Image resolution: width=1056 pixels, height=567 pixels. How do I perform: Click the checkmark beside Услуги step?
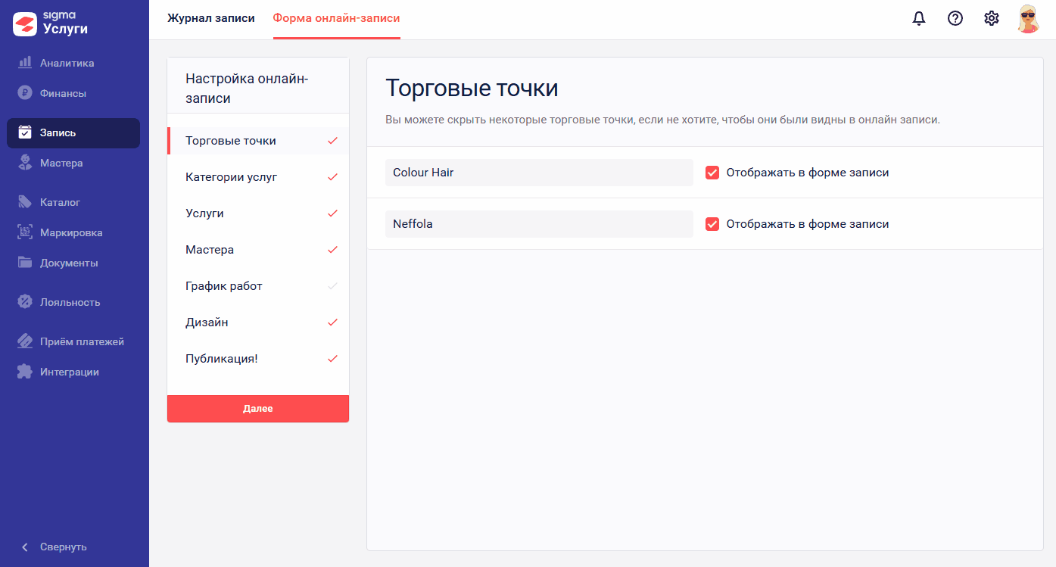332,213
